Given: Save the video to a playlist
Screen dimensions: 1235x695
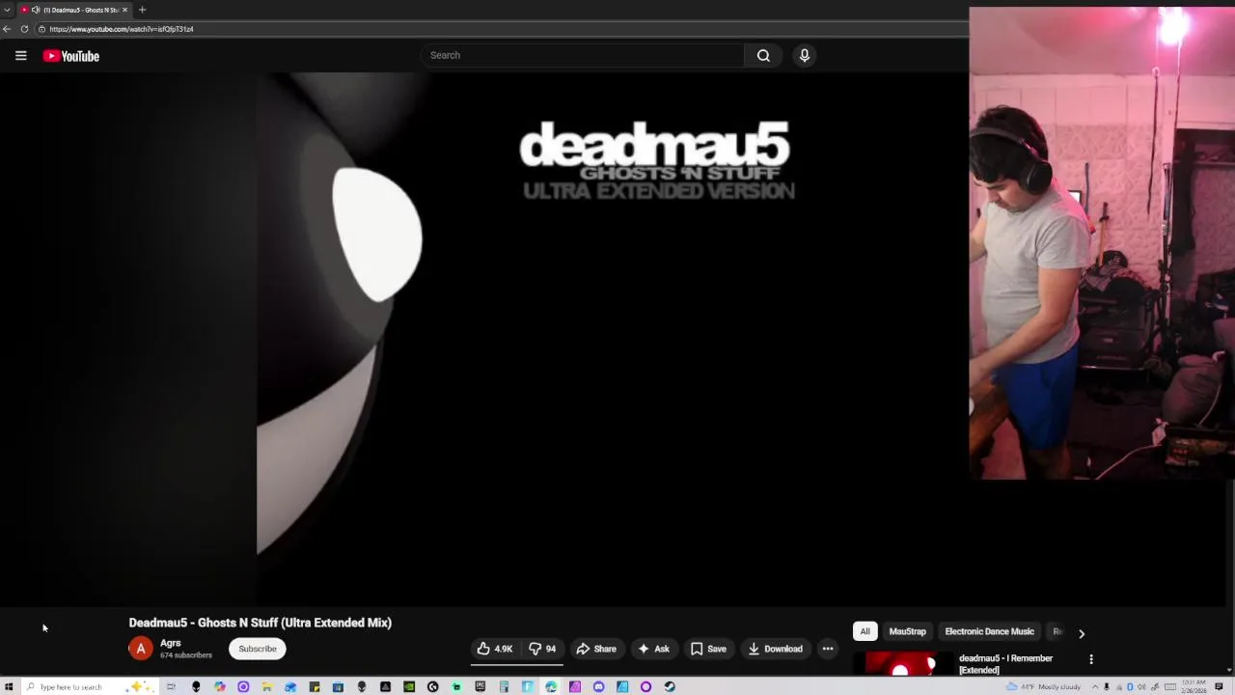Looking at the screenshot, I should (708, 649).
